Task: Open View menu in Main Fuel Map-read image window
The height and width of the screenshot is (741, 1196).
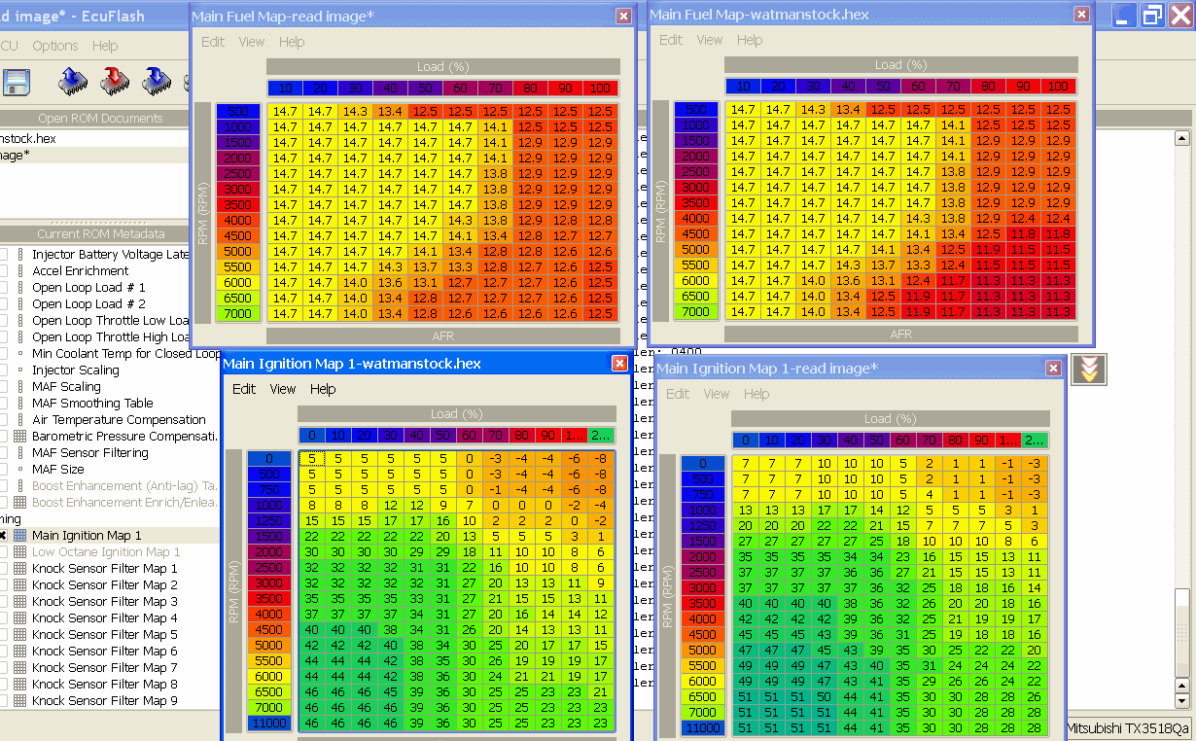Action: tap(251, 42)
